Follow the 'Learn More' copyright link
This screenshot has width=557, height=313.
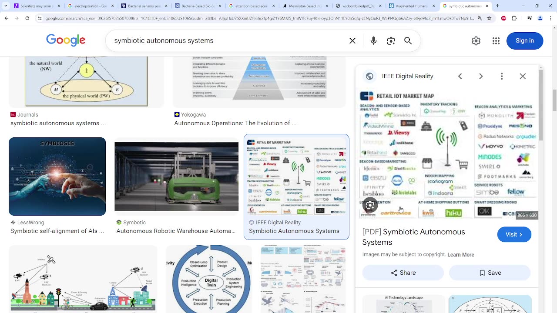[x=461, y=255]
